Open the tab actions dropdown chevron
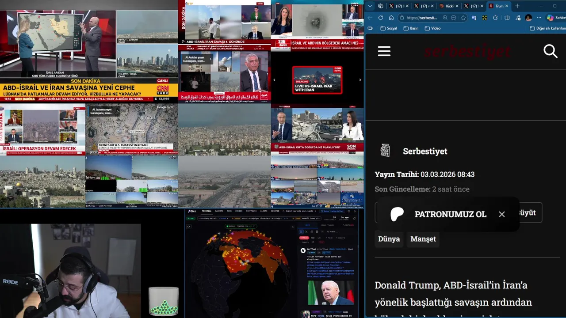Screen dimensions: 566x318 tap(370, 6)
